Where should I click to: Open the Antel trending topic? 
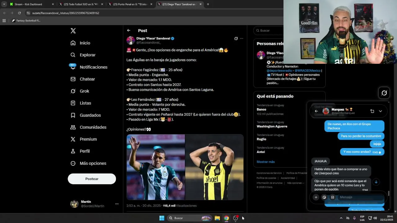tap(261, 152)
